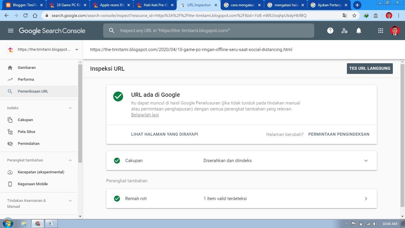Screen dimensions: 405x228
Task: Open the Google apps grid
Action: click(381, 31)
